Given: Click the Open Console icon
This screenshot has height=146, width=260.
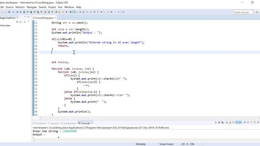Looking at the screenshot, I should (255, 122).
